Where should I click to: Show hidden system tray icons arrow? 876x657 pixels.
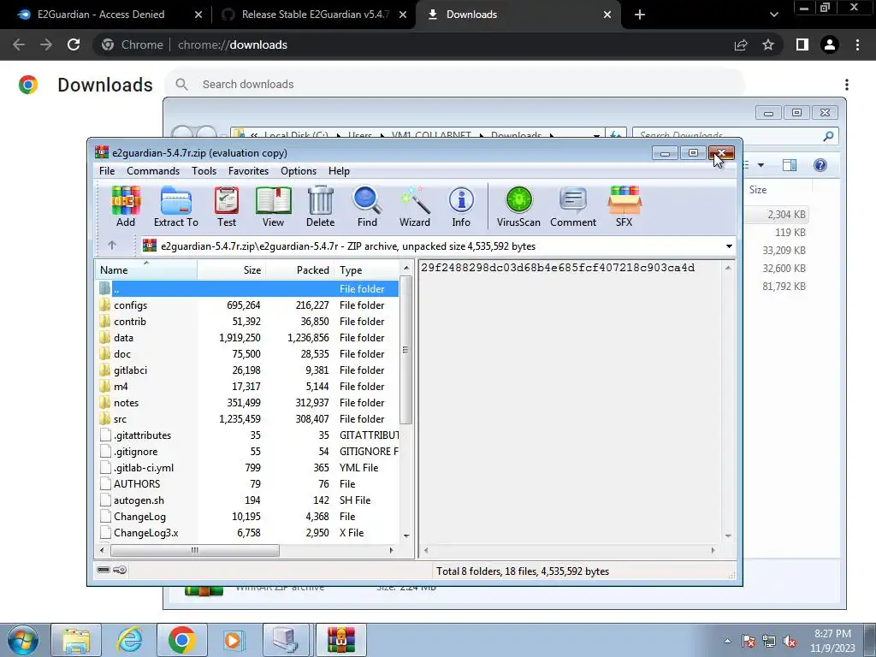tap(727, 641)
